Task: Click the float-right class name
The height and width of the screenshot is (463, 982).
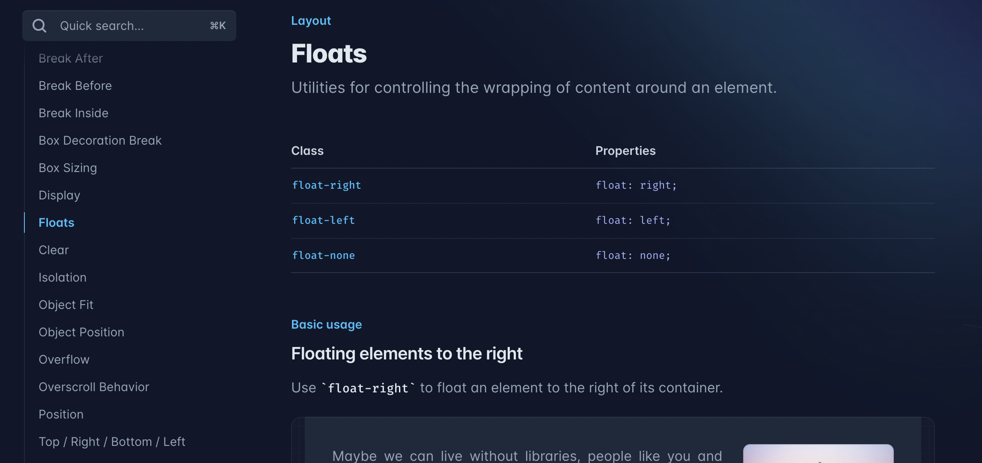Action: tap(327, 185)
